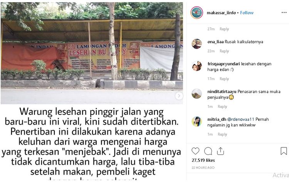The image size is (289, 193).
Task: Open the @rdenovaa11 mention link
Action: (241, 119)
